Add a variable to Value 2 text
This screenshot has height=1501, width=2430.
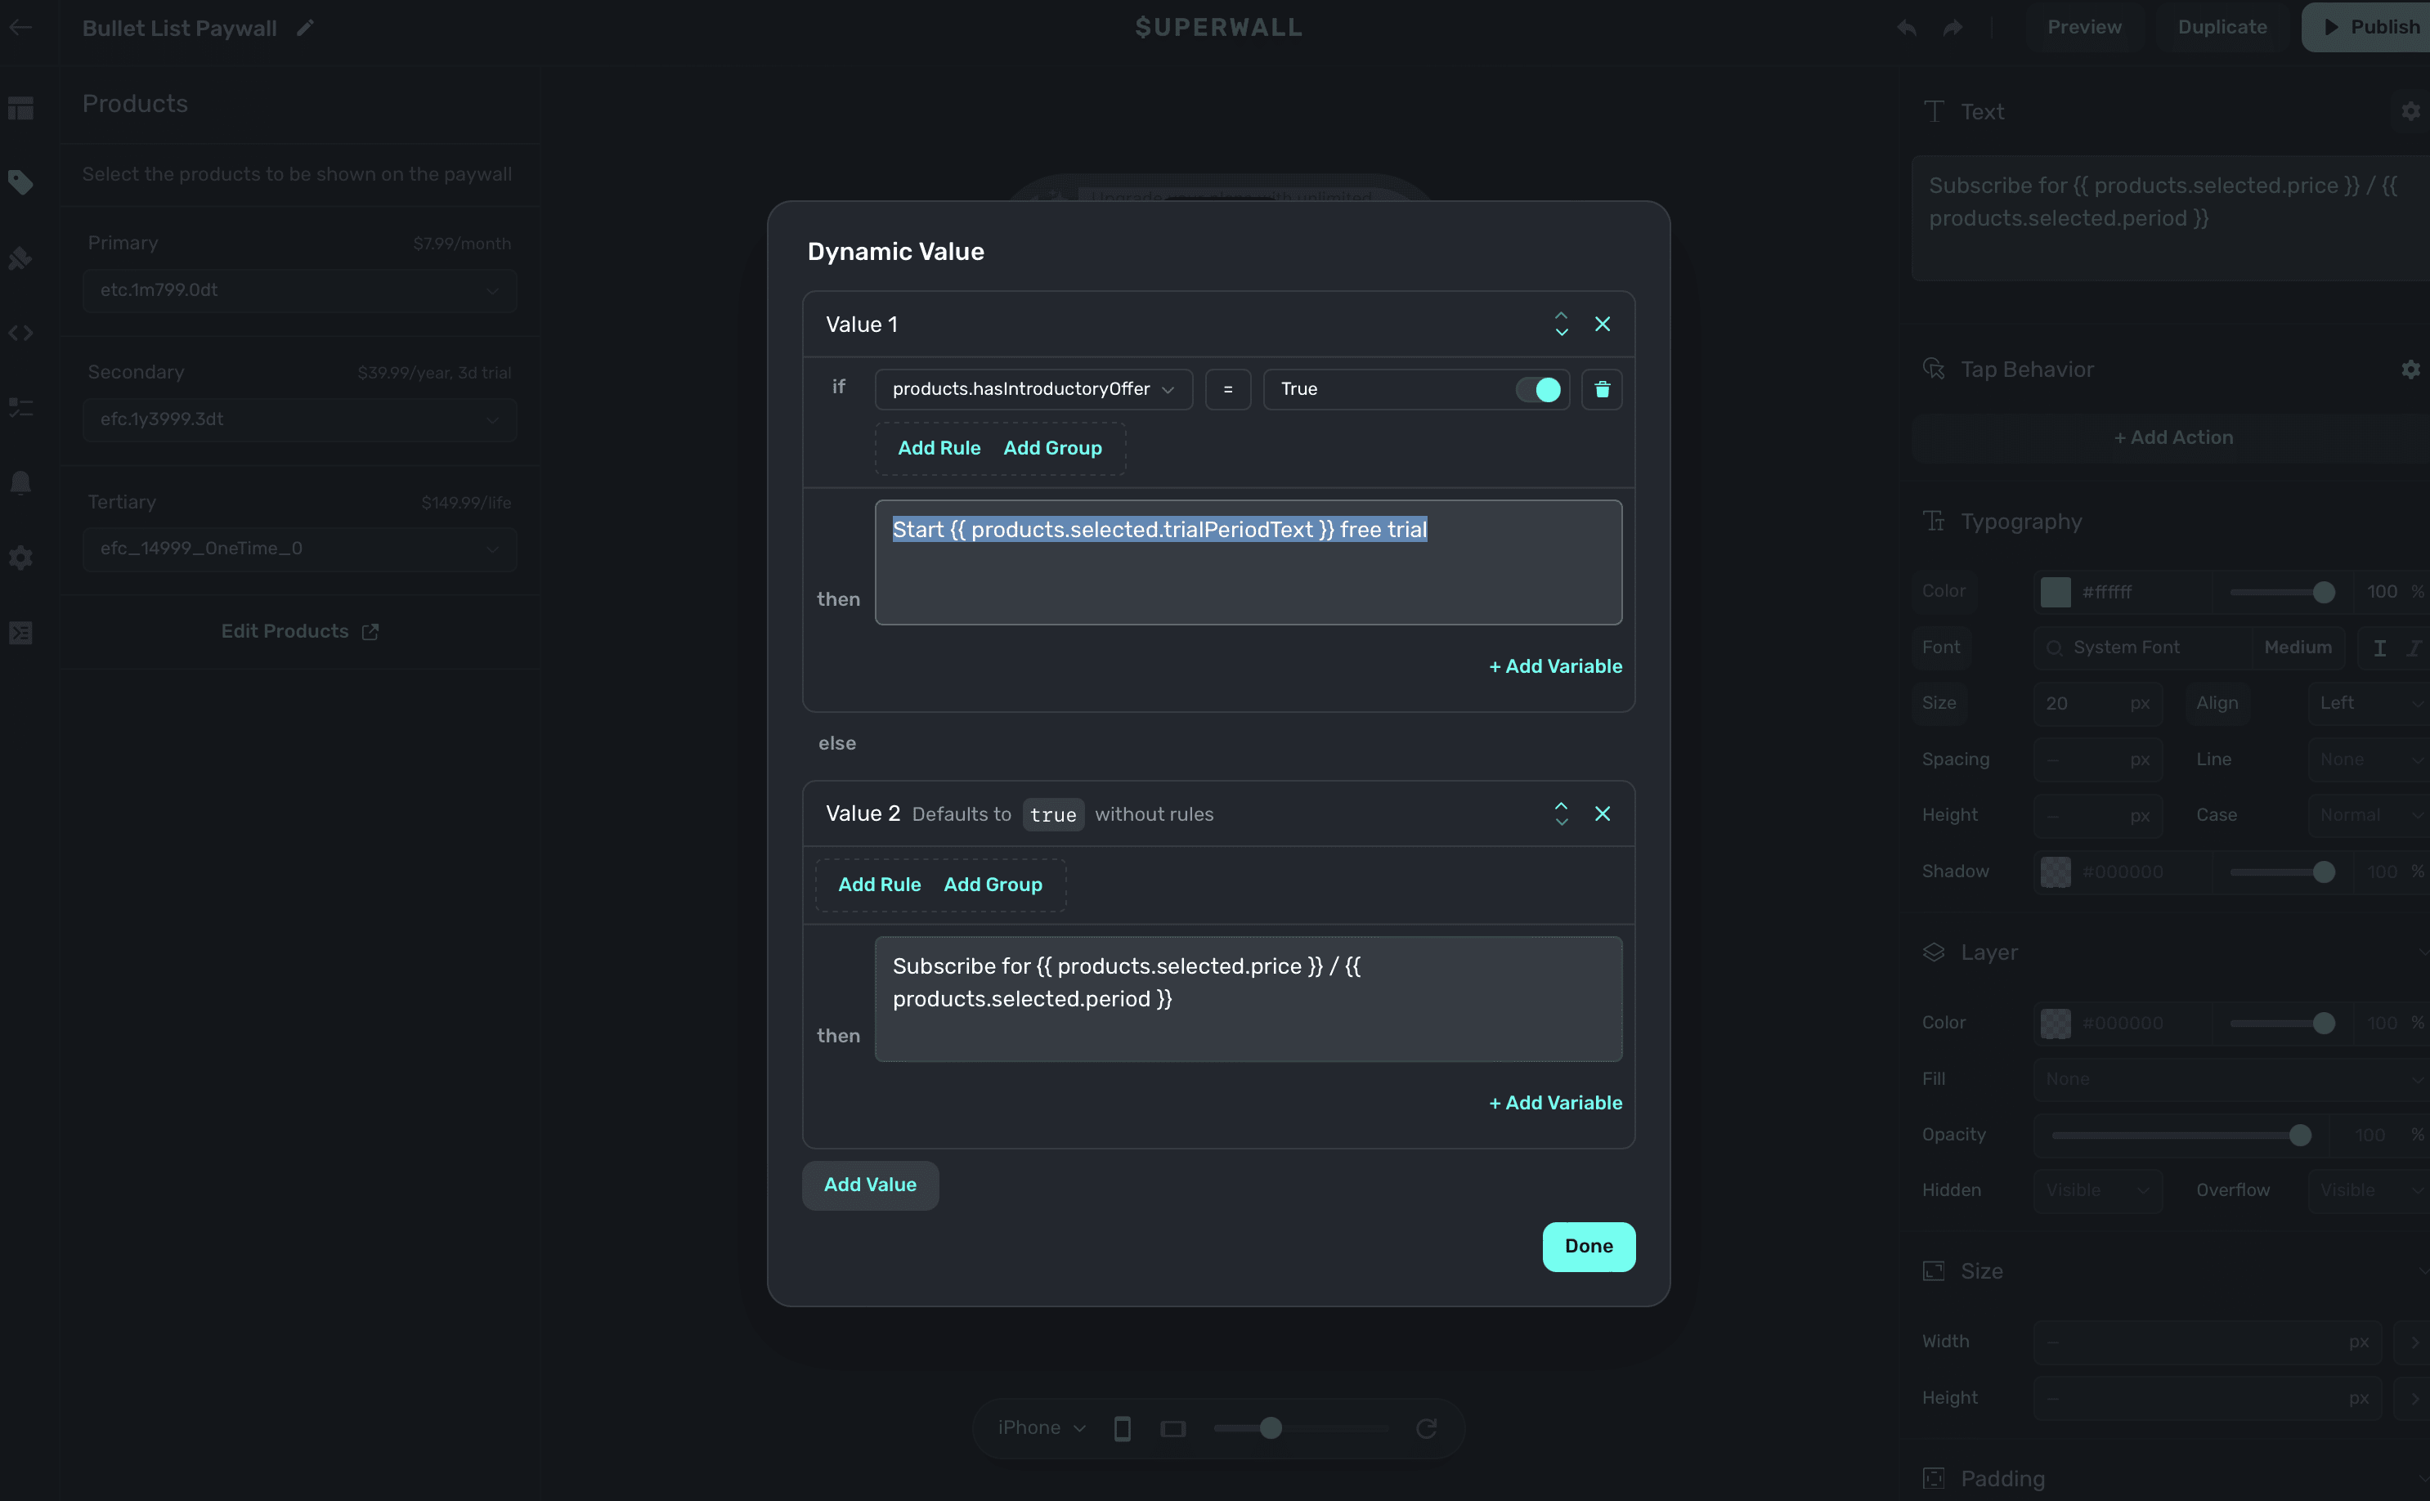[1554, 1103]
